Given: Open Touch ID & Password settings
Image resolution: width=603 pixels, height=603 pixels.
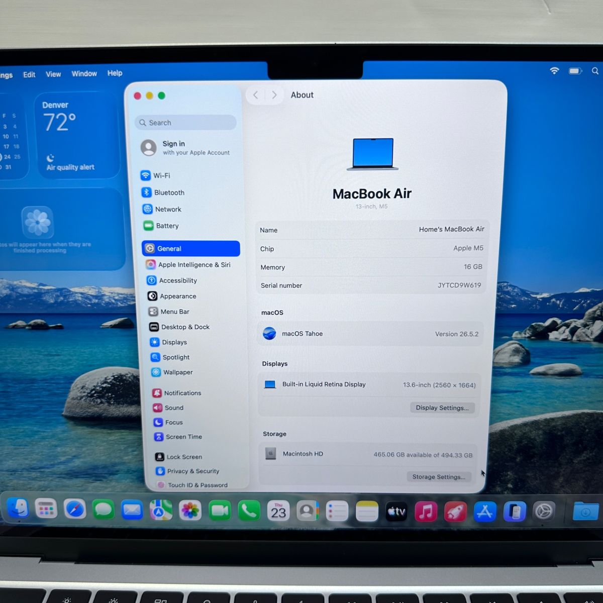Looking at the screenshot, I should tap(192, 485).
